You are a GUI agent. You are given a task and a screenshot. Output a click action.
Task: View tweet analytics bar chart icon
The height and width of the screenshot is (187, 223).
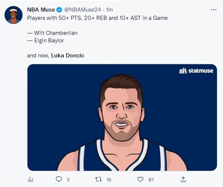coord(30,179)
